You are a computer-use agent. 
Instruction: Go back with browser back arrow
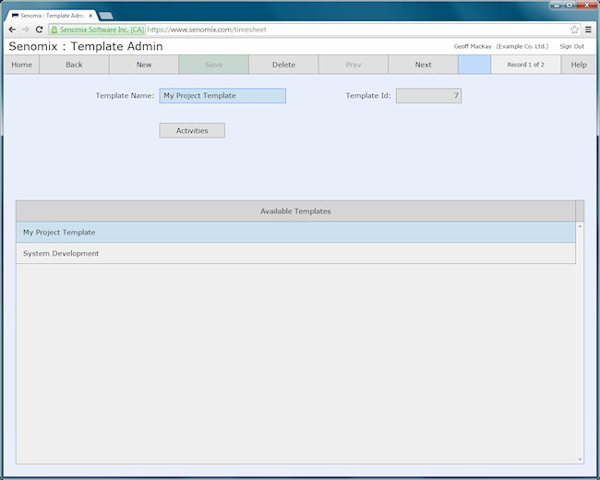[12, 30]
